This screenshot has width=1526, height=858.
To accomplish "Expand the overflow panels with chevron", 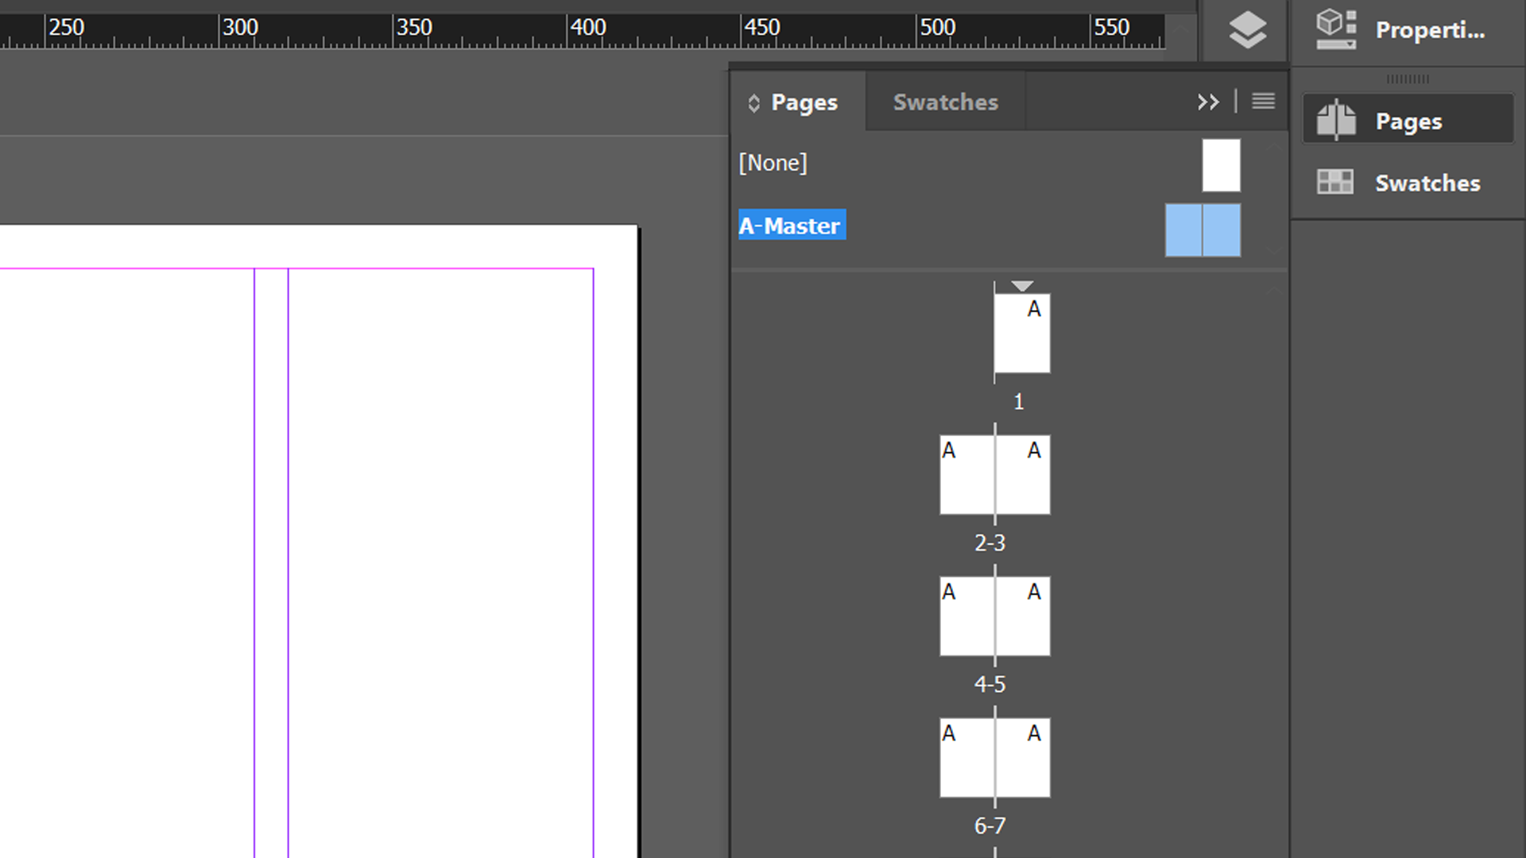I will pos(1208,102).
